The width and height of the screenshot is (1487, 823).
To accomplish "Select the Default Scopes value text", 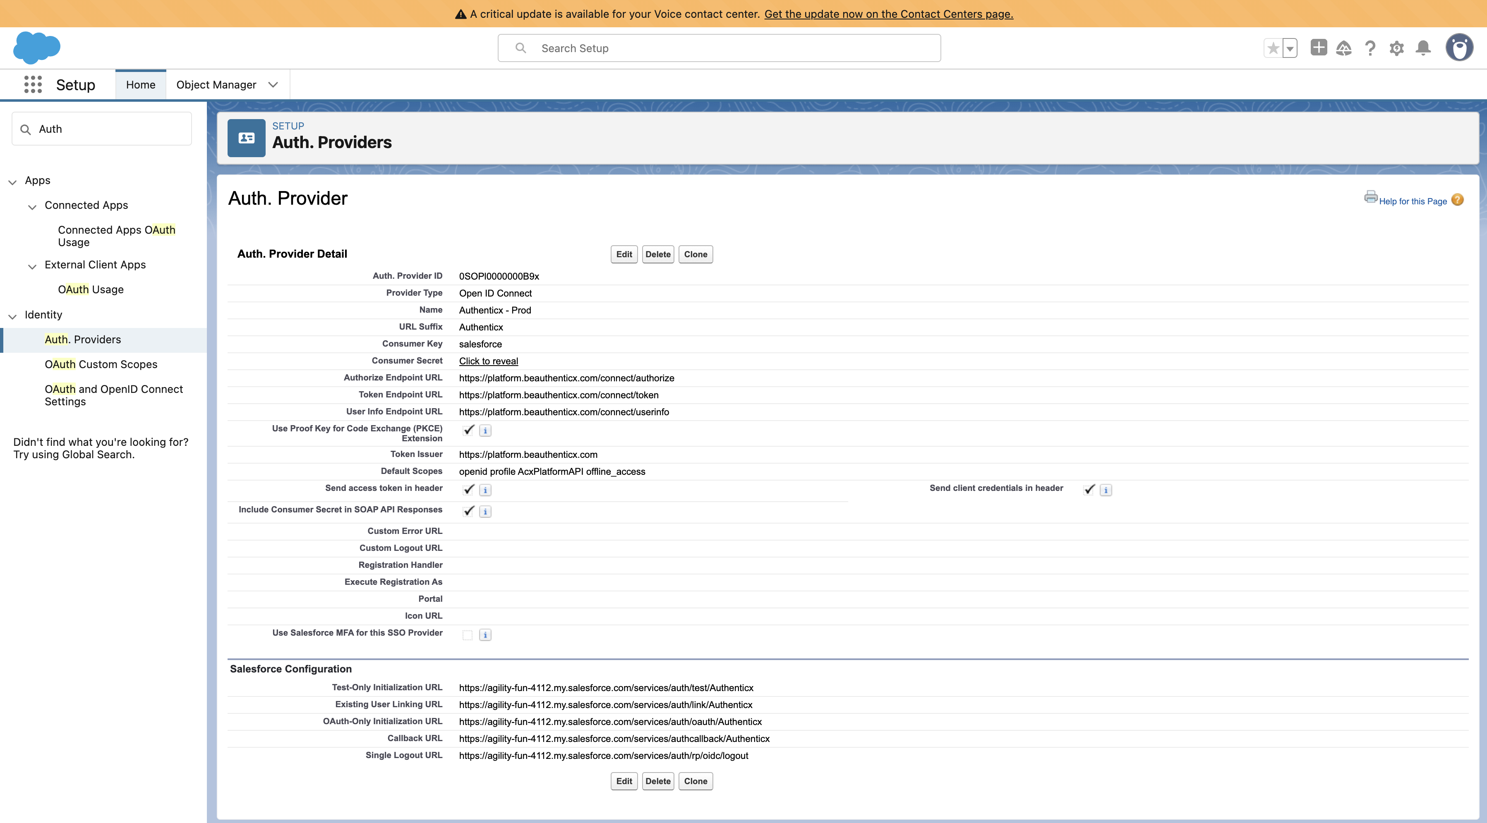I will [552, 471].
